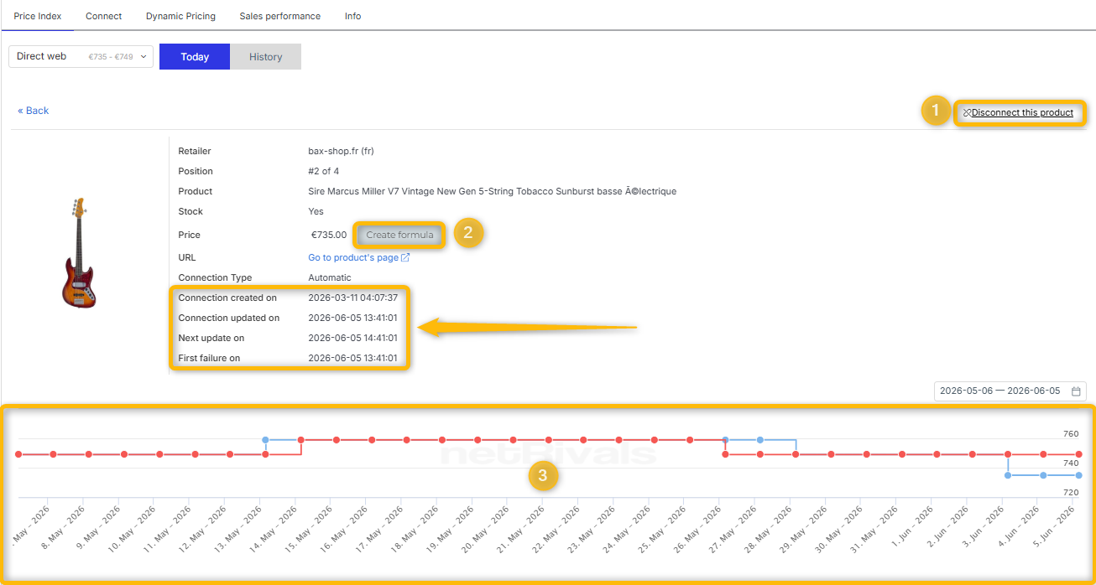Open the 2026-05-06 — 2026-06-05 date range picker

click(1010, 391)
